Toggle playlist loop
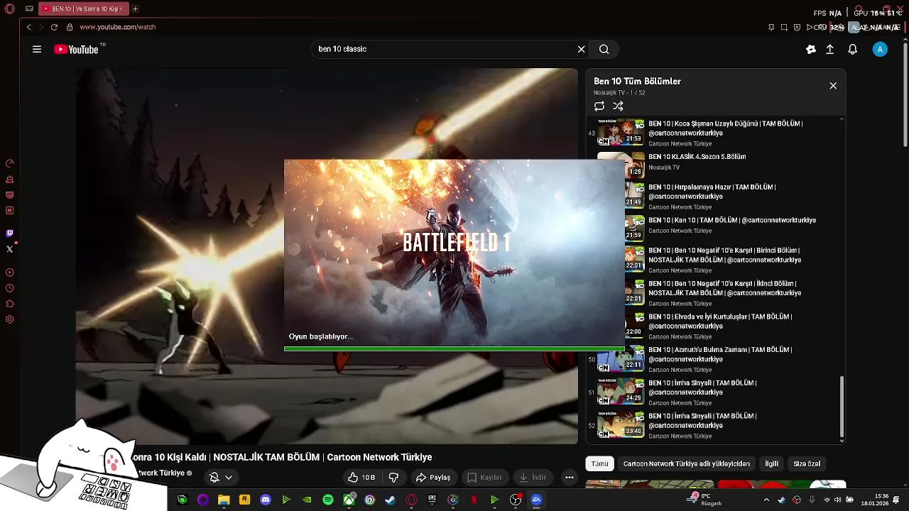The height and width of the screenshot is (511, 909). point(599,106)
